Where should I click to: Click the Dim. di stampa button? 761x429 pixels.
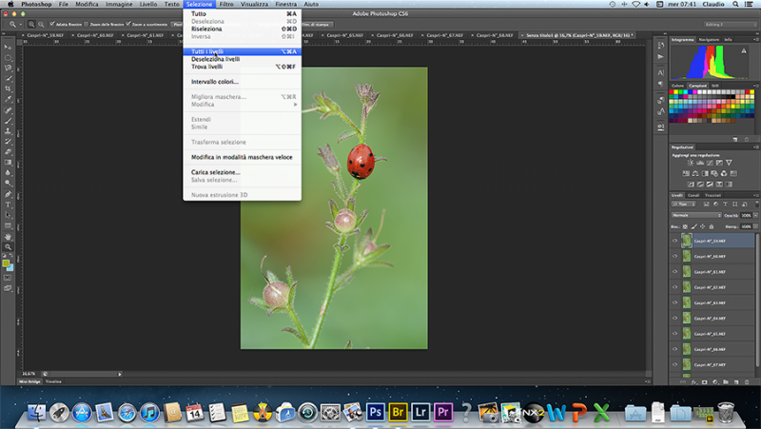point(316,25)
